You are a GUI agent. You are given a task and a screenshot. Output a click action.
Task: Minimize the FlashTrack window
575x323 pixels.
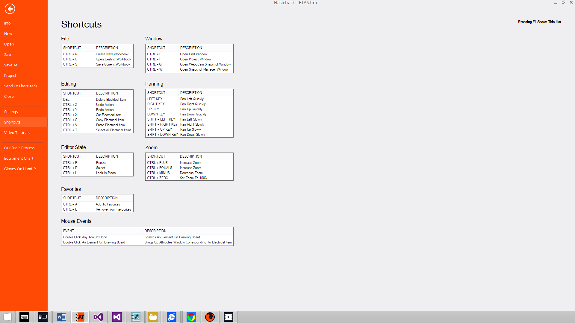pyautogui.click(x=556, y=2)
